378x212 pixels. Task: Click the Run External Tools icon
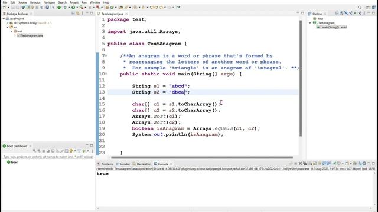tap(82, 8)
